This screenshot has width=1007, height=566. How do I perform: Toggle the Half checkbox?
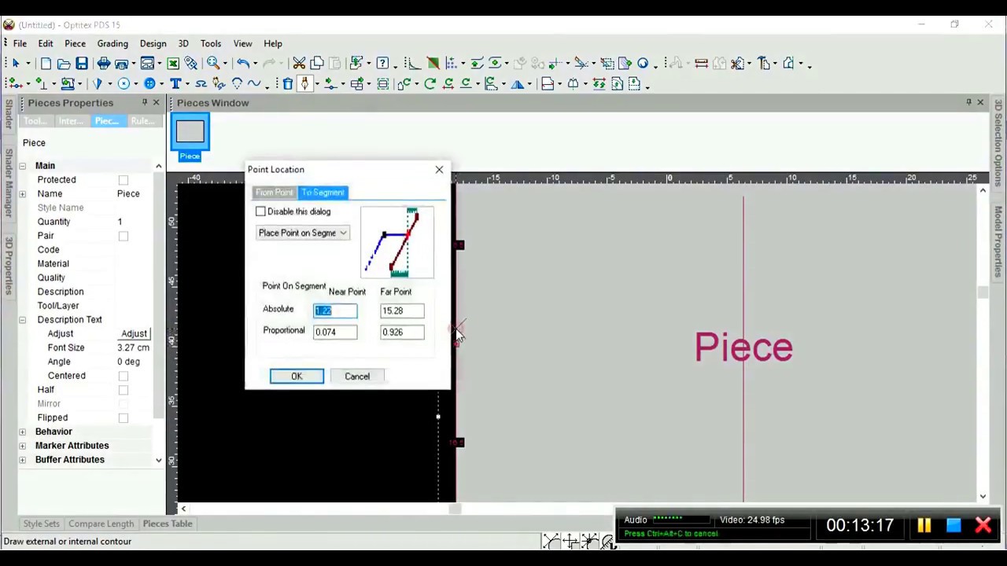(x=123, y=390)
